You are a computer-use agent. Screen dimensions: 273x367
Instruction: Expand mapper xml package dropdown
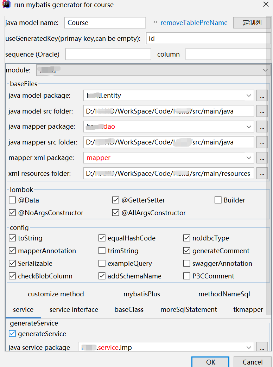(249, 158)
